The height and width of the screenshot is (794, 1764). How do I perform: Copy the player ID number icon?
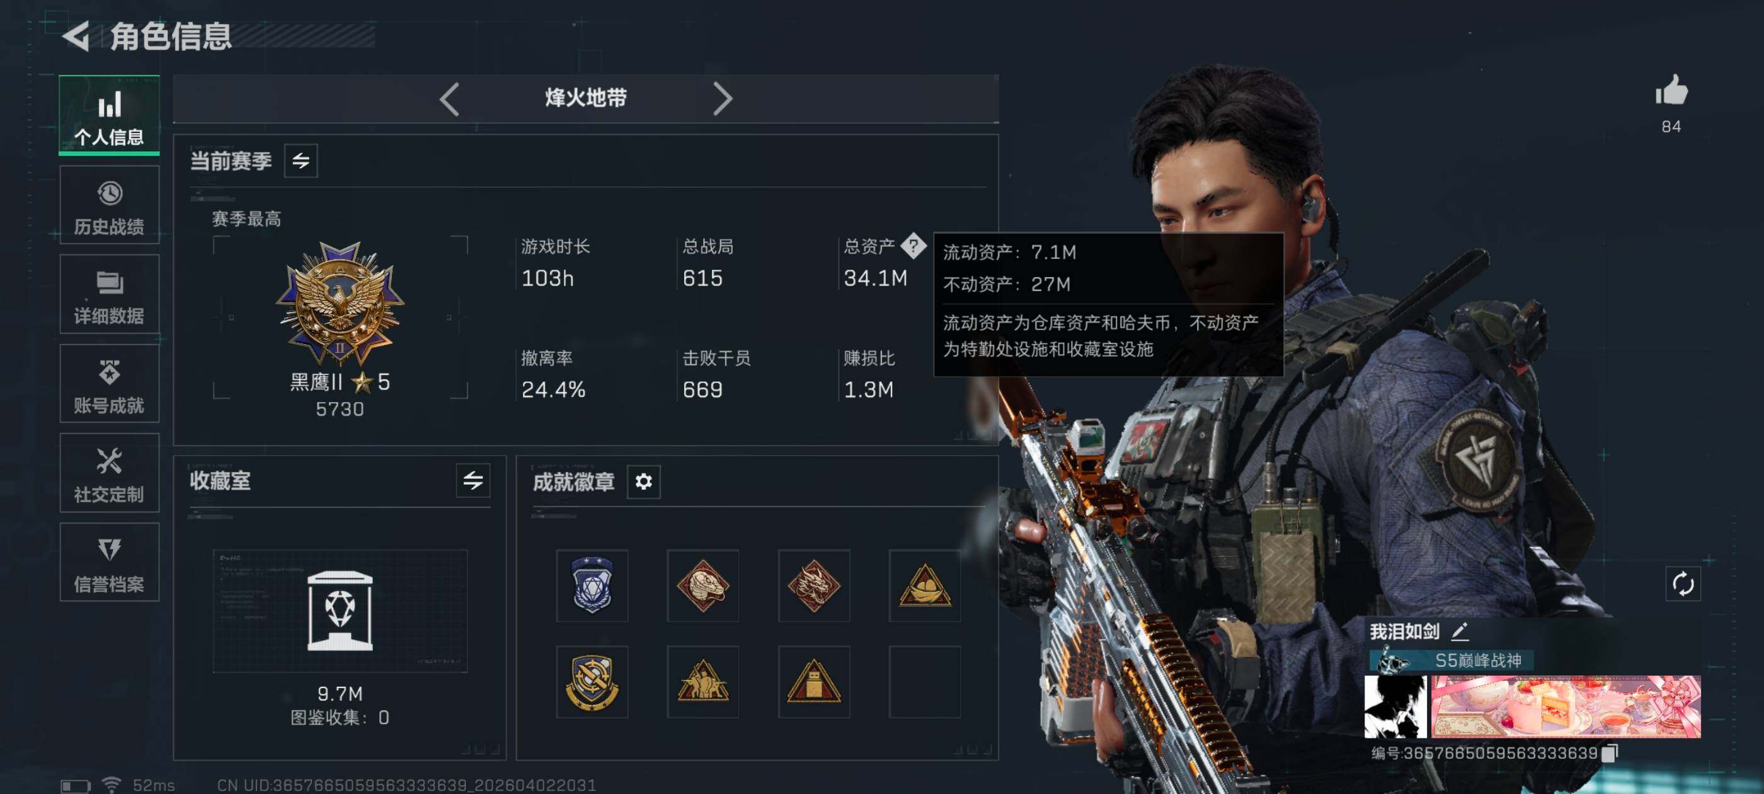(x=1610, y=753)
